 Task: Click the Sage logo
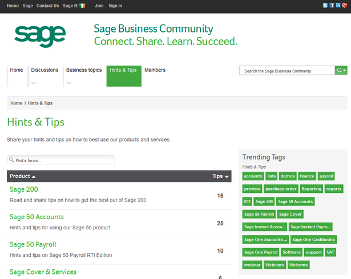[40, 37]
